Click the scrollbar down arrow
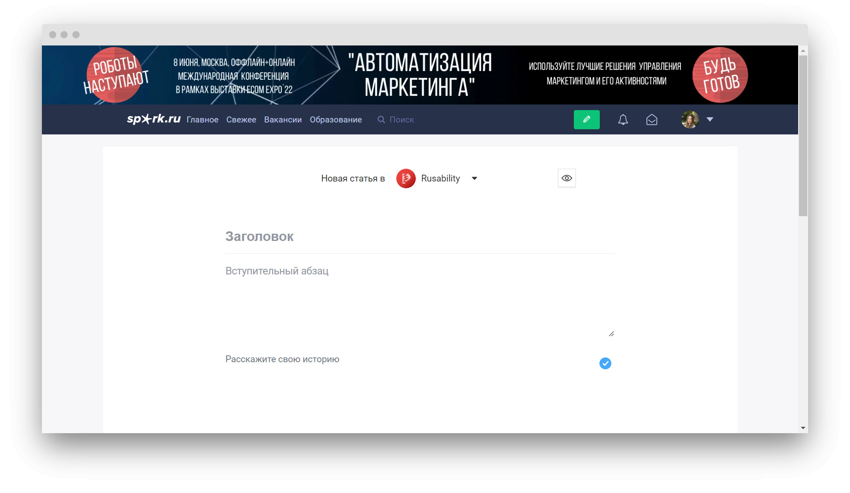Viewport: 850px width, 493px height. pos(803,428)
